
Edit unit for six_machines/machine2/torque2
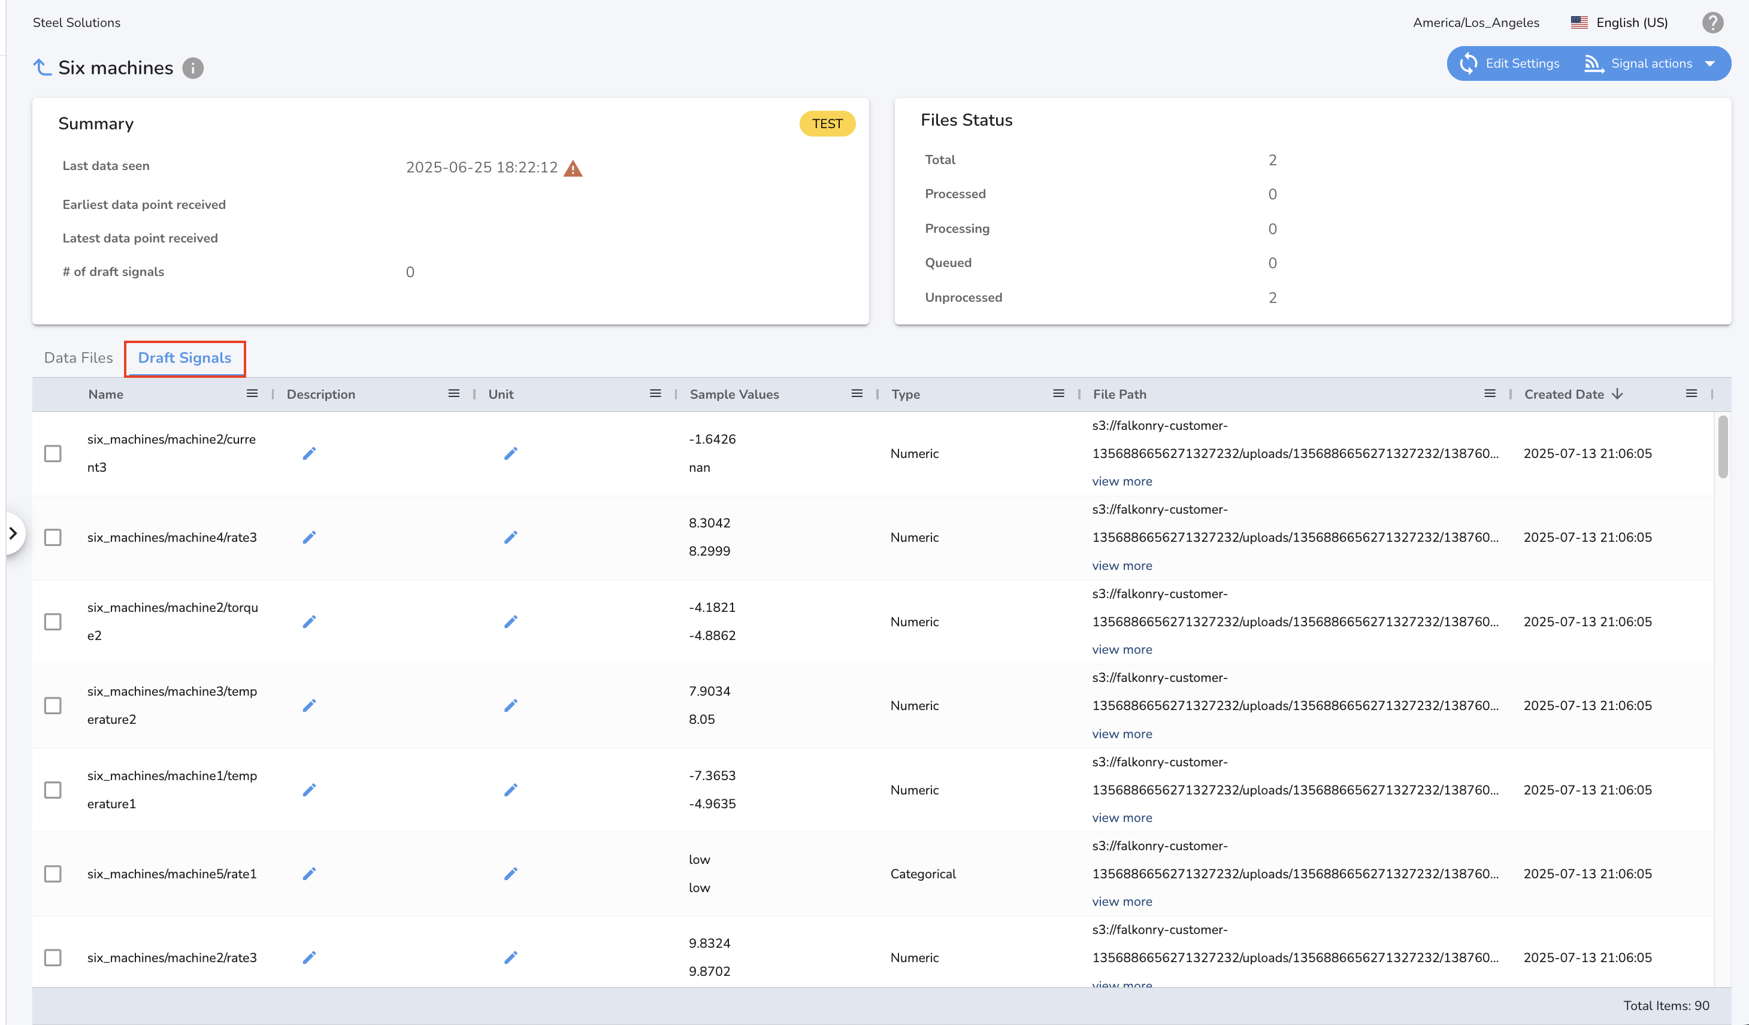511,621
